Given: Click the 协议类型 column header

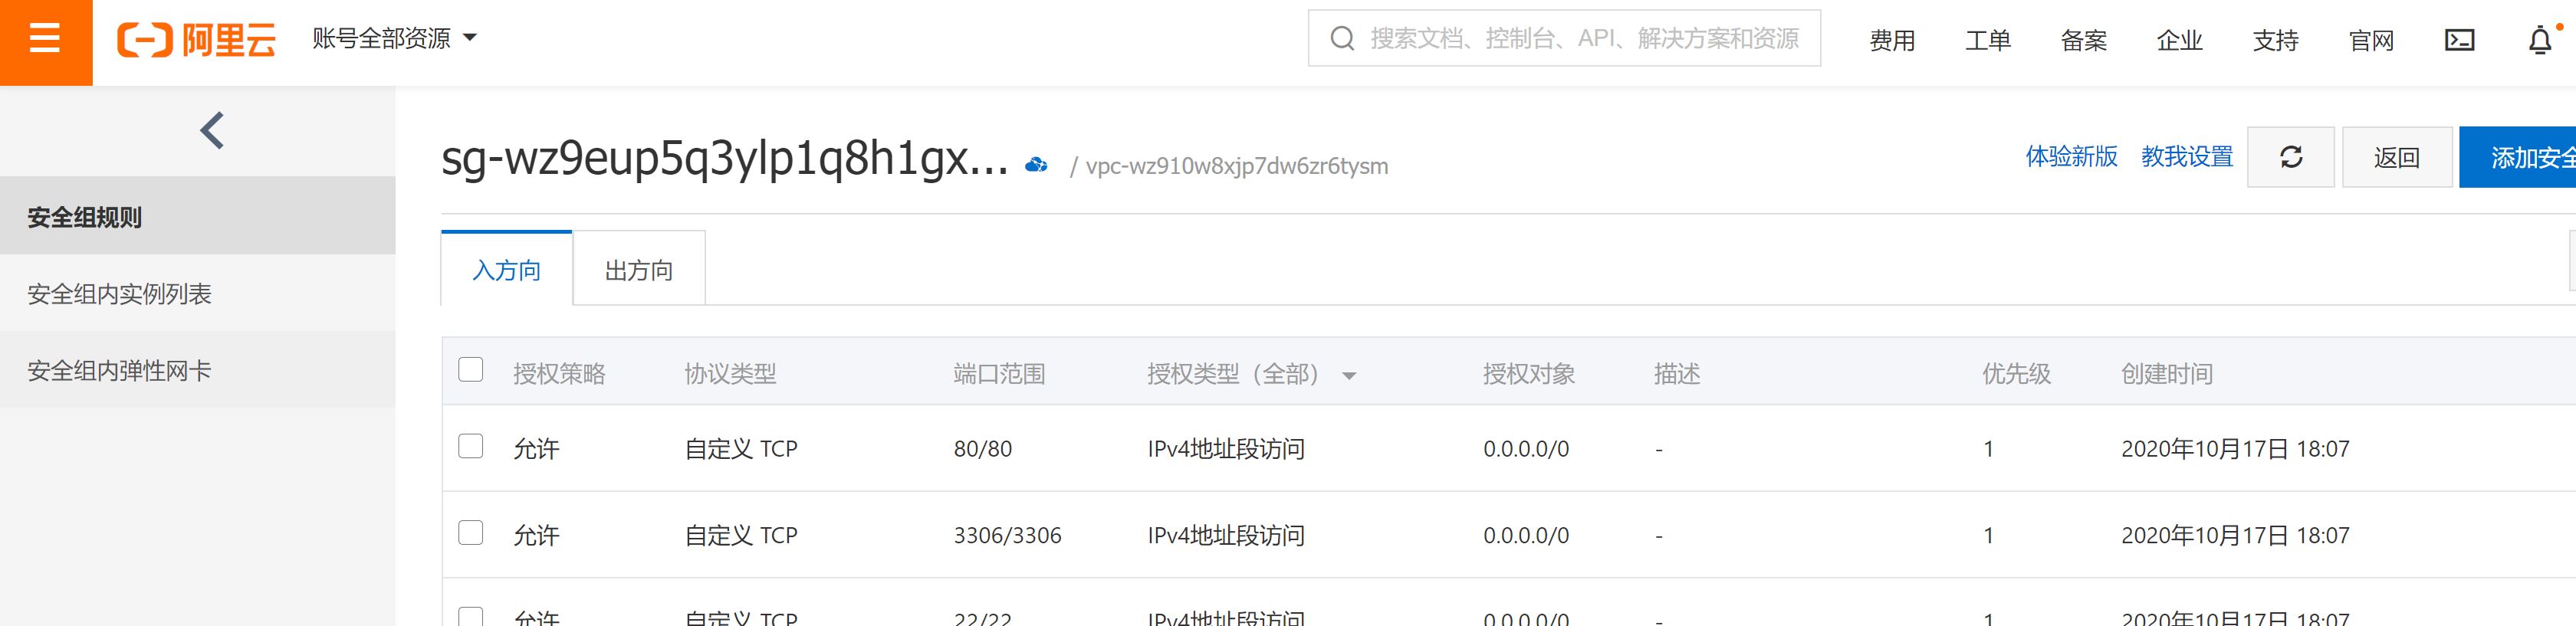Looking at the screenshot, I should pyautogui.click(x=730, y=374).
